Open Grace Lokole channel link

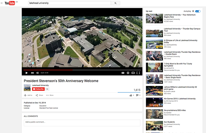point(170,91)
